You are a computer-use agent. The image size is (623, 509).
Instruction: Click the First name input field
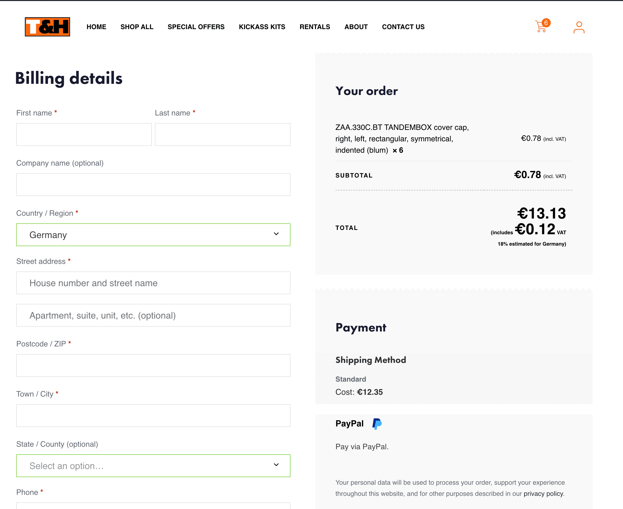(84, 134)
